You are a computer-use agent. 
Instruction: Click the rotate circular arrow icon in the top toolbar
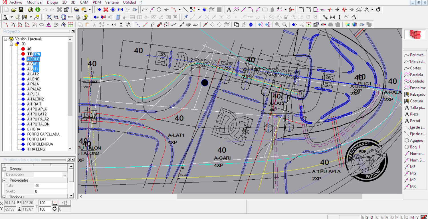pos(378,10)
